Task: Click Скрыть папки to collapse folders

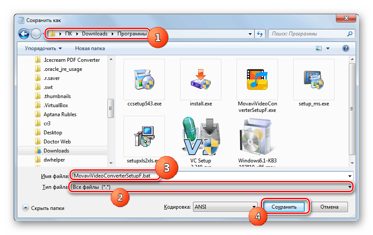Action: click(44, 208)
